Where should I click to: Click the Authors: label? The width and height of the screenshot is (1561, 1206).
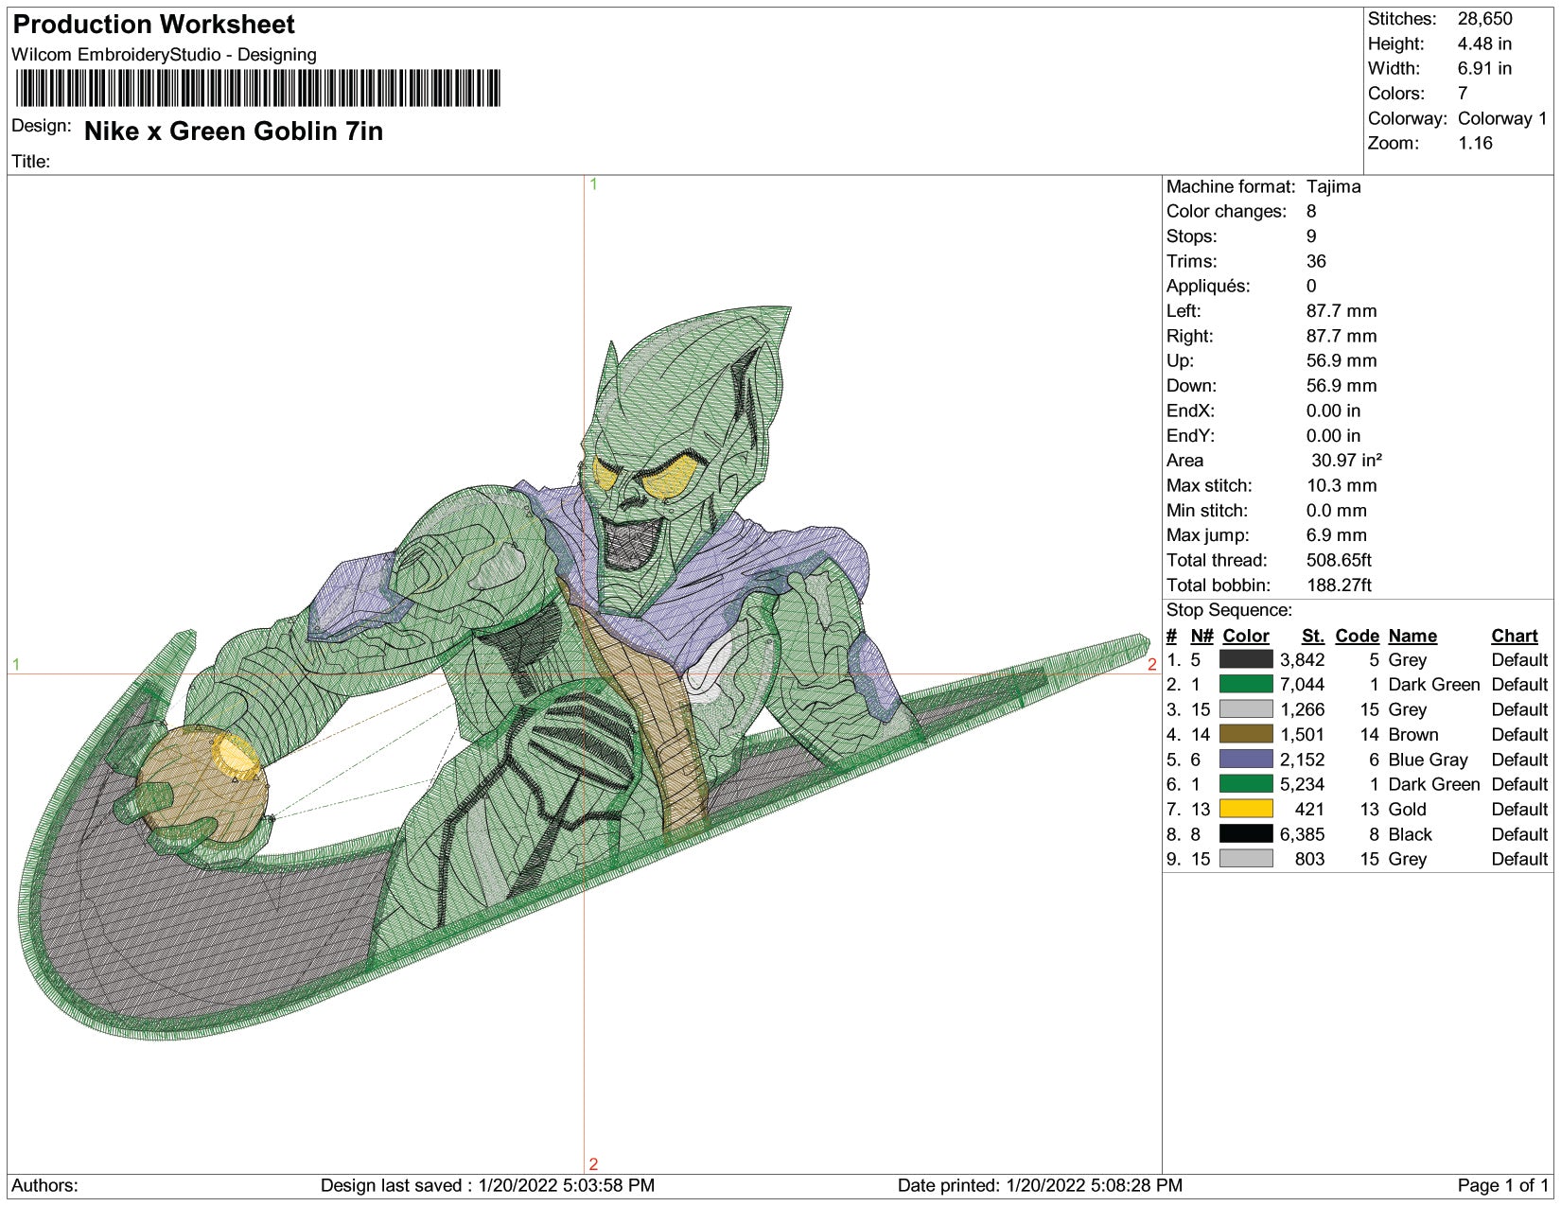pos(44,1185)
